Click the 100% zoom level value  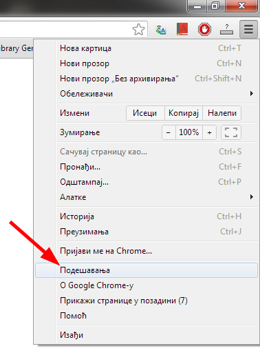(x=189, y=132)
